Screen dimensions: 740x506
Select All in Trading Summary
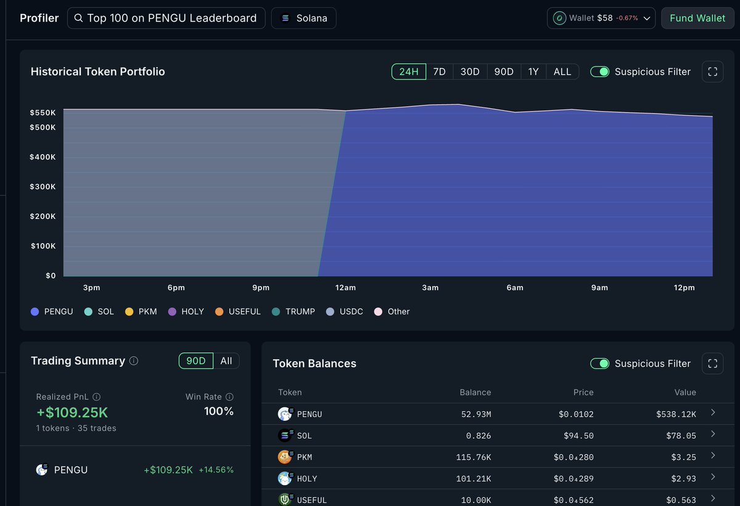(226, 361)
